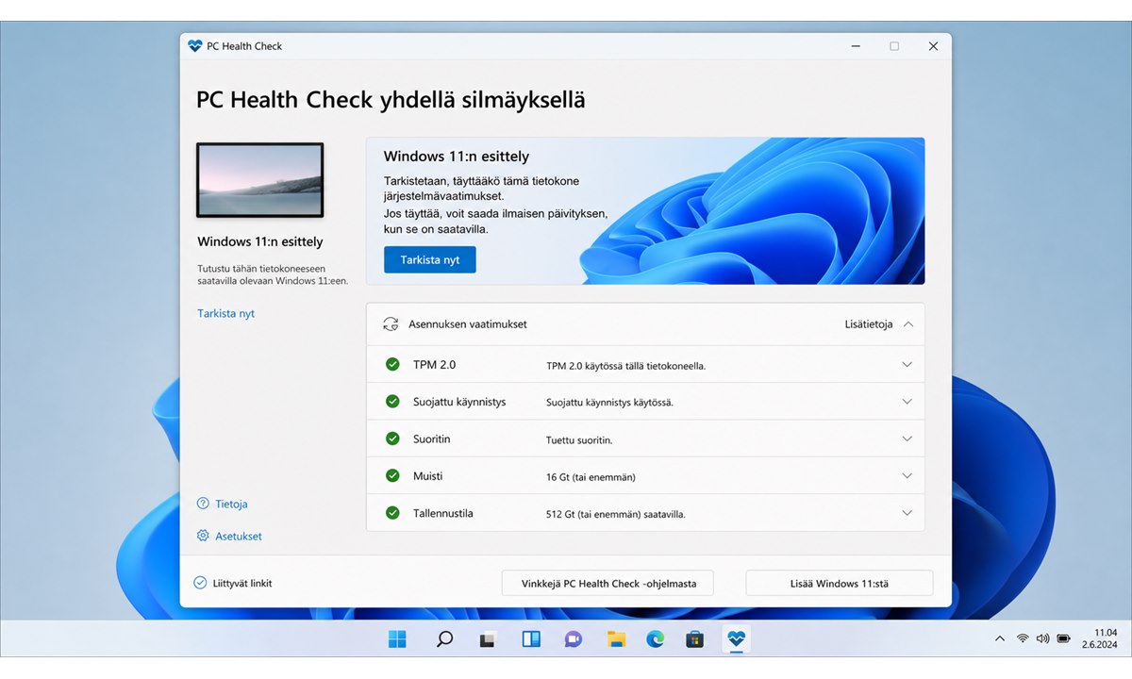This screenshot has width=1132, height=679.
Task: Click text '16 Gt (tai enemmän)'
Action: pos(591,477)
